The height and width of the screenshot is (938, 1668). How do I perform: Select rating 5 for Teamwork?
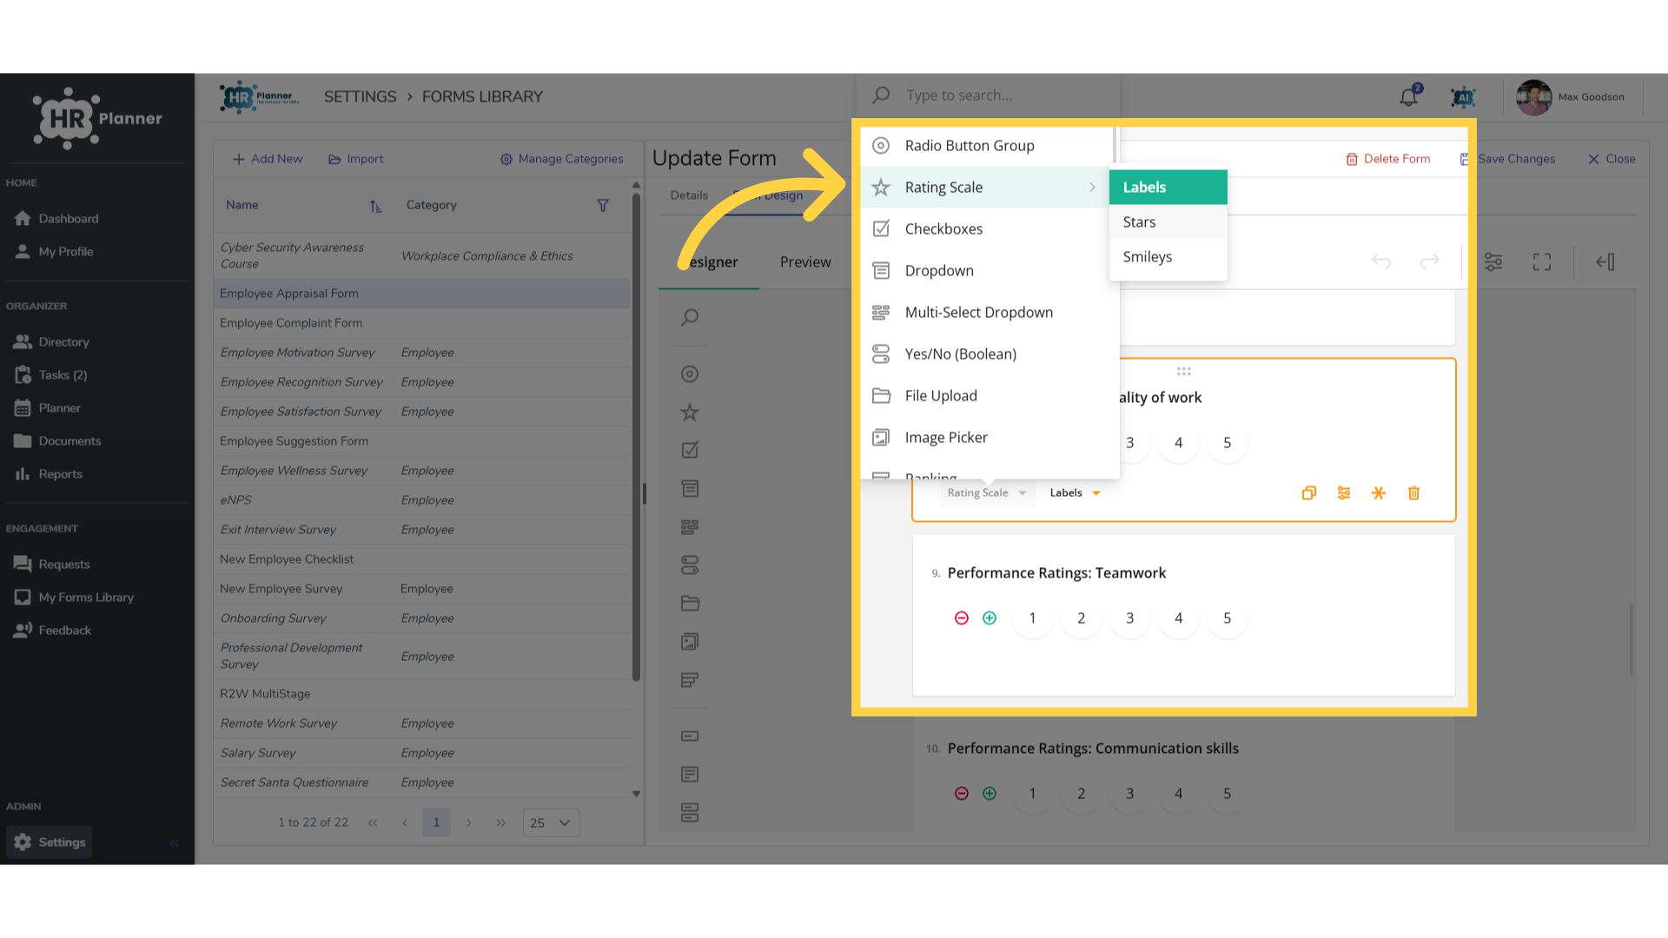pyautogui.click(x=1228, y=618)
